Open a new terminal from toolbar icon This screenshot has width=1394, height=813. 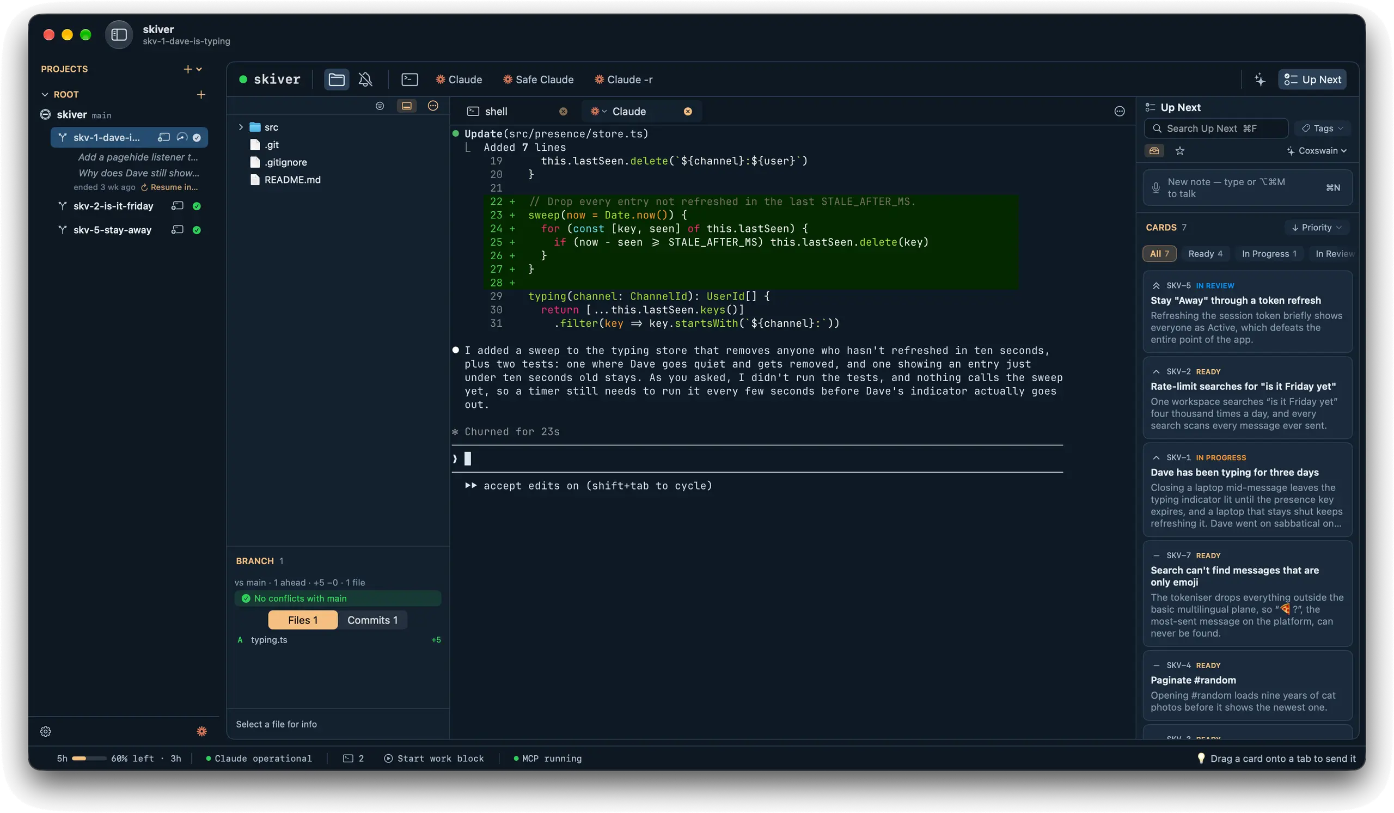point(409,80)
